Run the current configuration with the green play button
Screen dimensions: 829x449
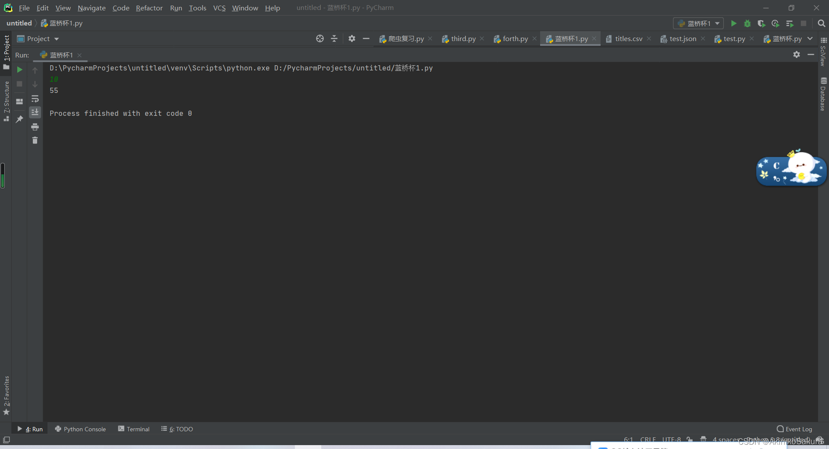tap(734, 23)
